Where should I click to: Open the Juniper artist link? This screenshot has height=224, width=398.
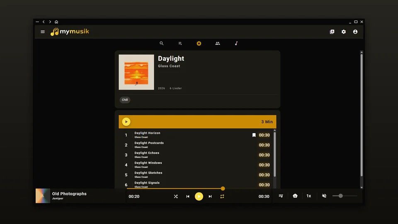pyautogui.click(x=58, y=199)
